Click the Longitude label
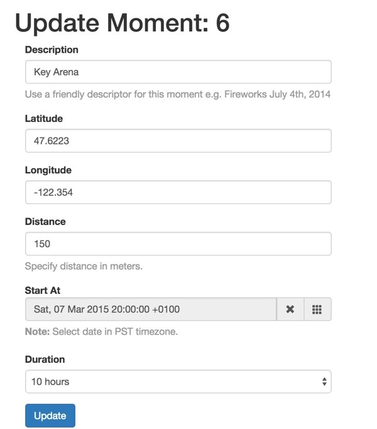 pyautogui.click(x=48, y=170)
